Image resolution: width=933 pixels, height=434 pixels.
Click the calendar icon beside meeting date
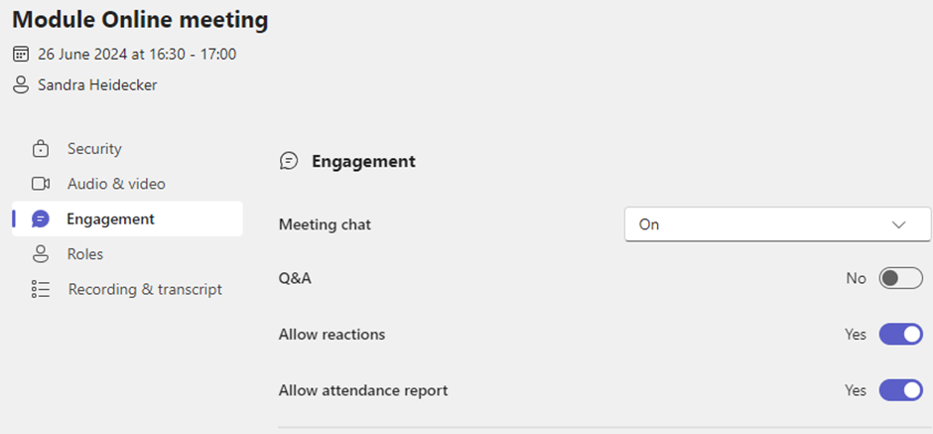point(21,55)
